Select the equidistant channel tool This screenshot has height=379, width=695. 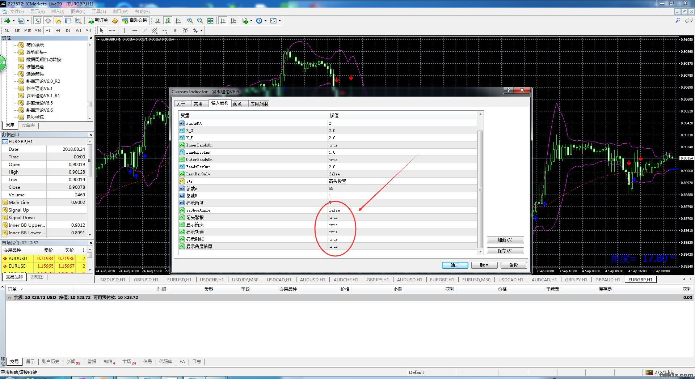tap(155, 30)
